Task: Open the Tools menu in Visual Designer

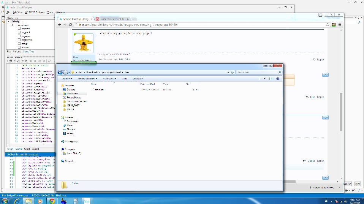Action: (x=50, y=13)
